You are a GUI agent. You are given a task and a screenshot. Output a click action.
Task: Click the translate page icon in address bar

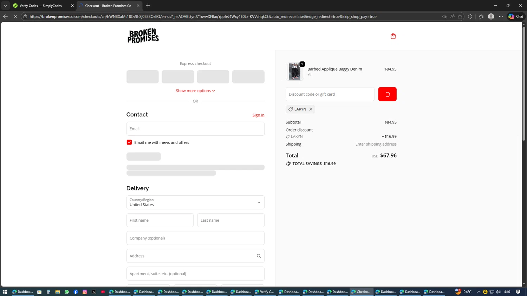pyautogui.click(x=444, y=16)
